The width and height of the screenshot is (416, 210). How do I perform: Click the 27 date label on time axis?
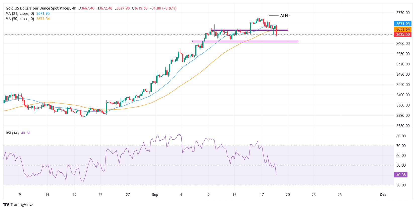(x=128, y=195)
